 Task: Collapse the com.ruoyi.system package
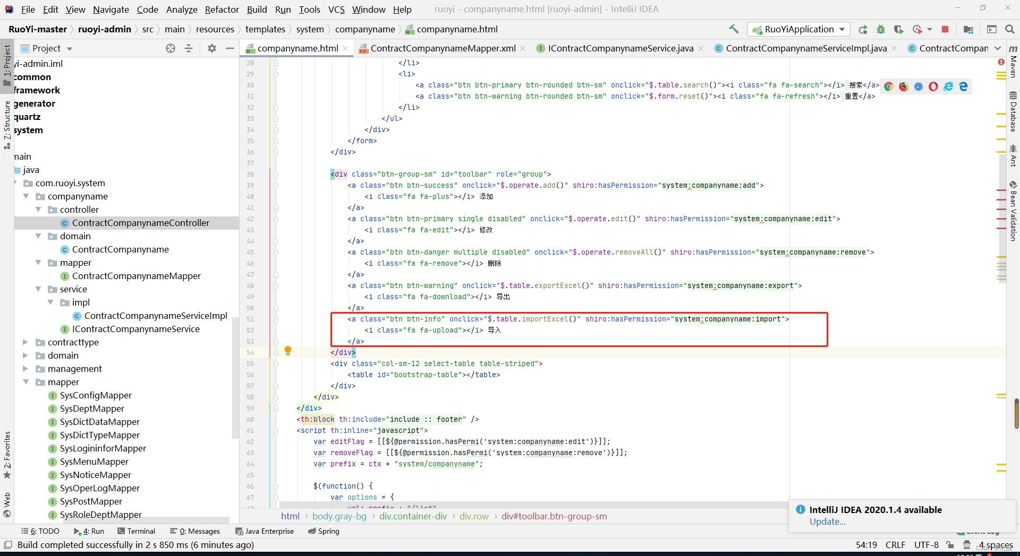pos(16,183)
